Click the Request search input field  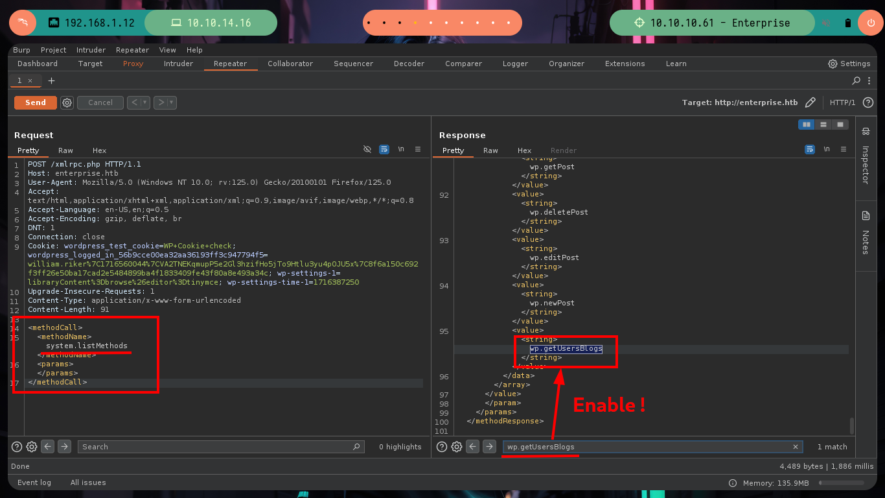pos(221,447)
